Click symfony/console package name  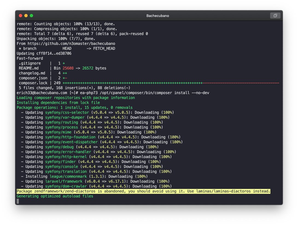click(x=62, y=167)
